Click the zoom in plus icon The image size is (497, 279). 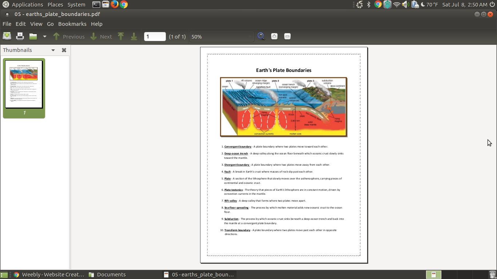coord(274,36)
